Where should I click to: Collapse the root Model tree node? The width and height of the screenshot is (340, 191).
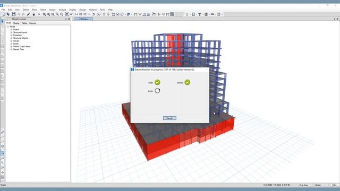(x=8, y=27)
